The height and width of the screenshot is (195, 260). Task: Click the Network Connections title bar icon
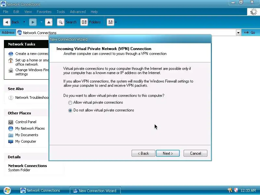3,4
